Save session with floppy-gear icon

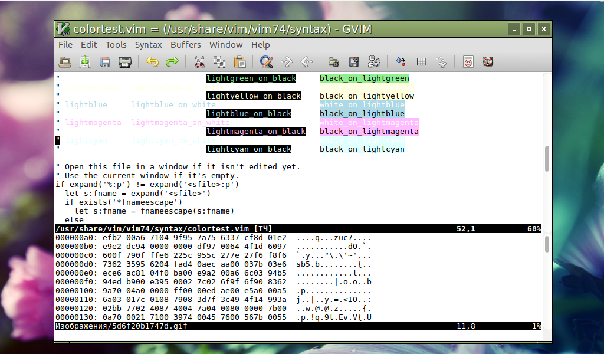click(x=354, y=62)
